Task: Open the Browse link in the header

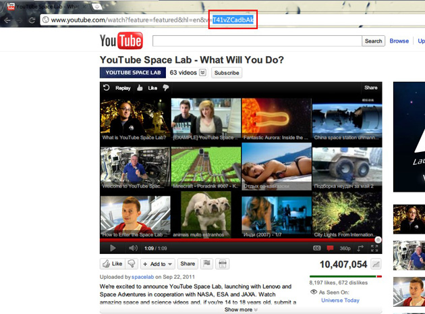Action: (x=399, y=41)
